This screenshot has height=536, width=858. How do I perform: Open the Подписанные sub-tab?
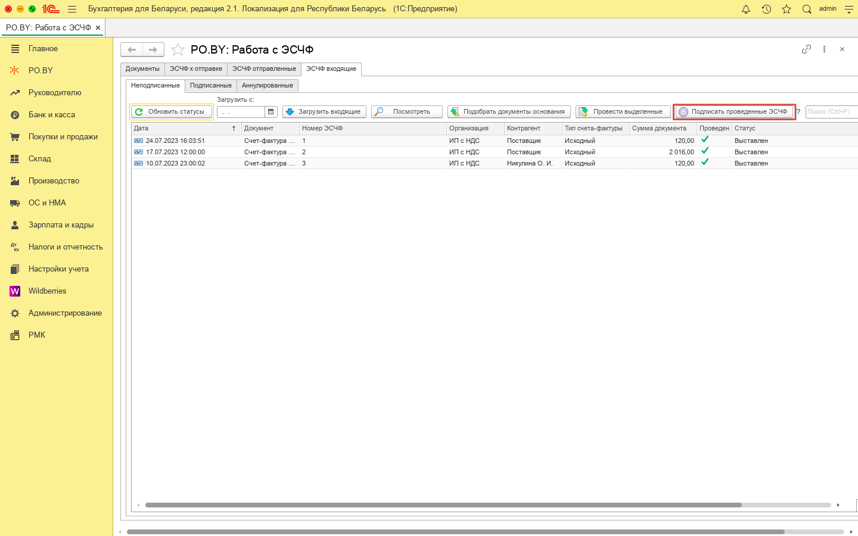coord(210,86)
